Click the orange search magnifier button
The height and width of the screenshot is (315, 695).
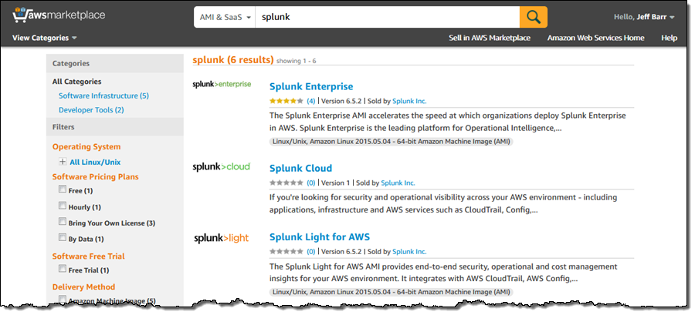(533, 16)
